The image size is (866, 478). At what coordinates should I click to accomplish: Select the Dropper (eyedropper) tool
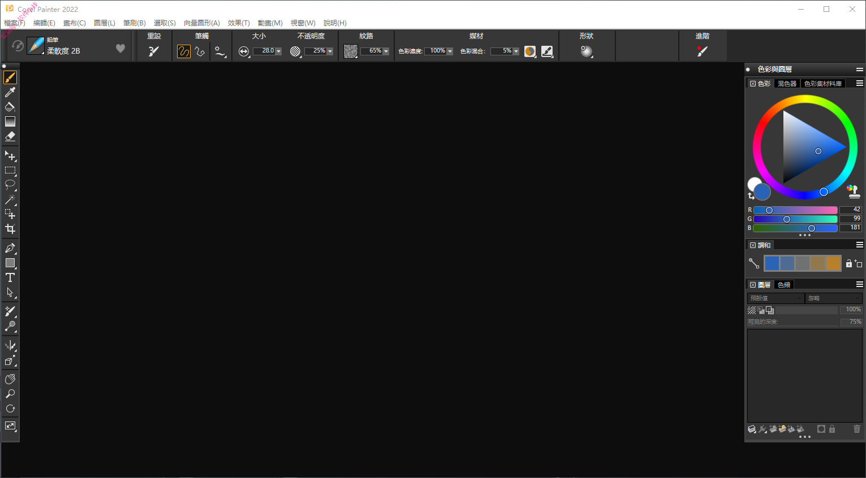tap(10, 92)
